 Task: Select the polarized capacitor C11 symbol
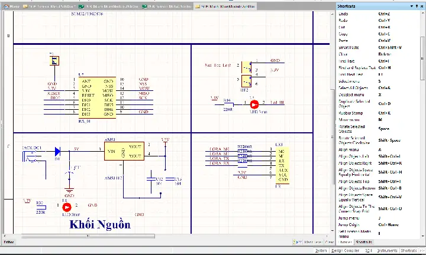click(x=70, y=173)
